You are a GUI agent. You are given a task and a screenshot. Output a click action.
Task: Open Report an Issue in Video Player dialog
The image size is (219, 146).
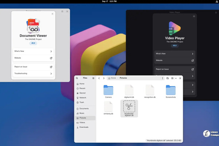175,69
